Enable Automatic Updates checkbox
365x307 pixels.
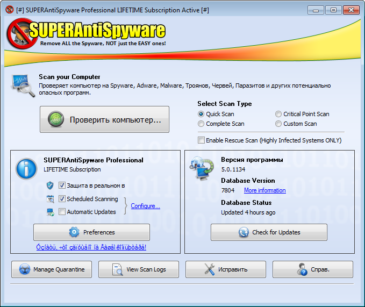click(x=62, y=212)
